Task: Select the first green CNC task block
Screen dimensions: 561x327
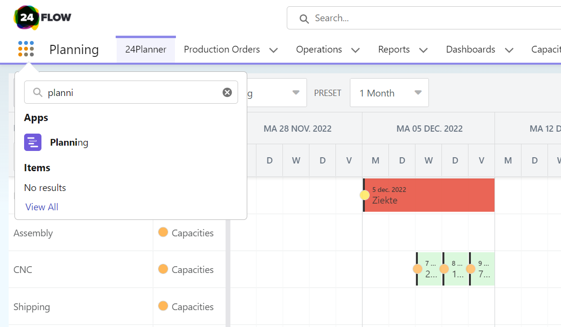Action: 430,269
